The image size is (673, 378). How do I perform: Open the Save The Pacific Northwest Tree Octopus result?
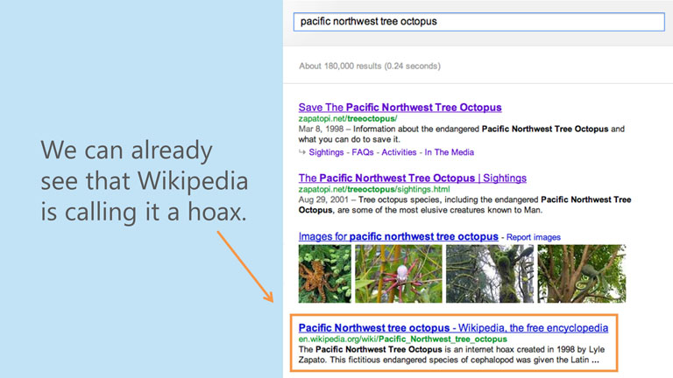pyautogui.click(x=400, y=108)
